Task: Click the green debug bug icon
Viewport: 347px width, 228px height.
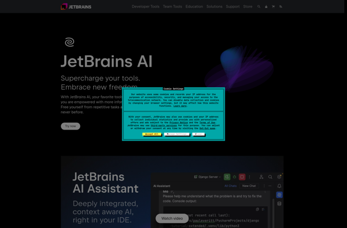Action: pyautogui.click(x=234, y=177)
